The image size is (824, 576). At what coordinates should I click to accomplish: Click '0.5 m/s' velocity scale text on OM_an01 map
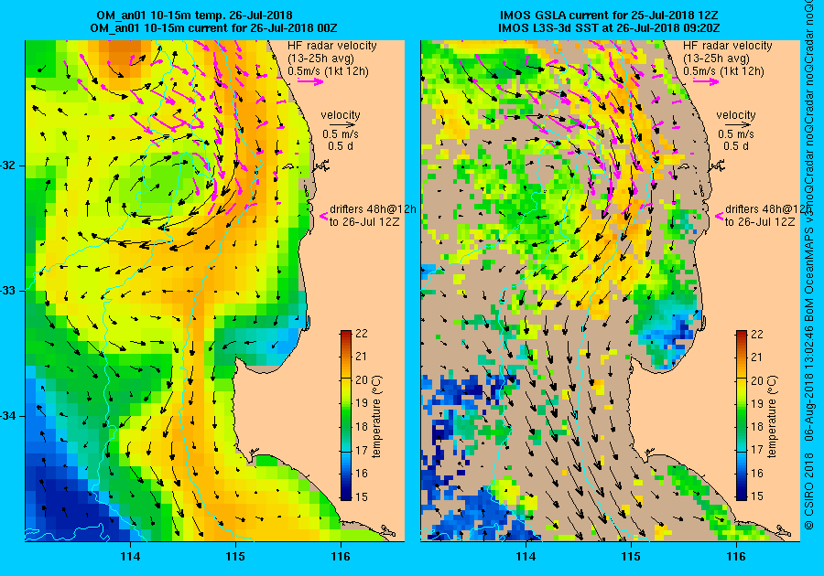(341, 134)
